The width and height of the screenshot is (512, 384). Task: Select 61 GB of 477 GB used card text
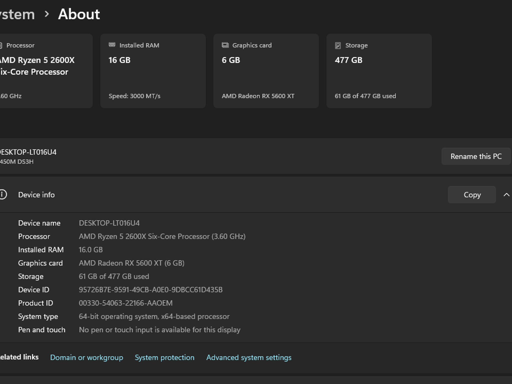pos(365,96)
